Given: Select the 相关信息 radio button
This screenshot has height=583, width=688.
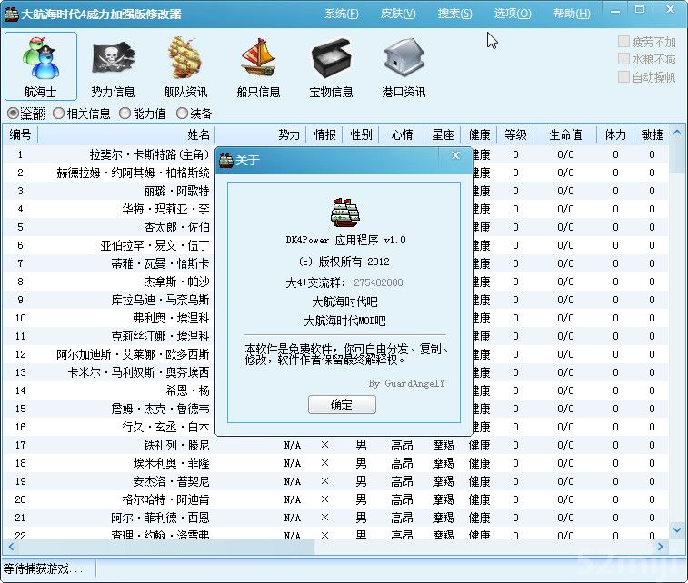Looking at the screenshot, I should pos(59,114).
